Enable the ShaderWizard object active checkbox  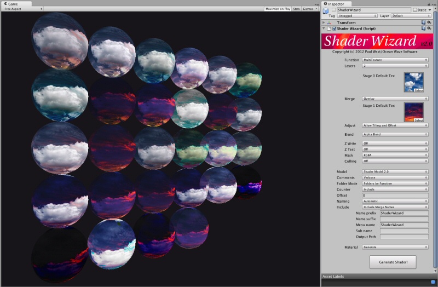(333, 10)
